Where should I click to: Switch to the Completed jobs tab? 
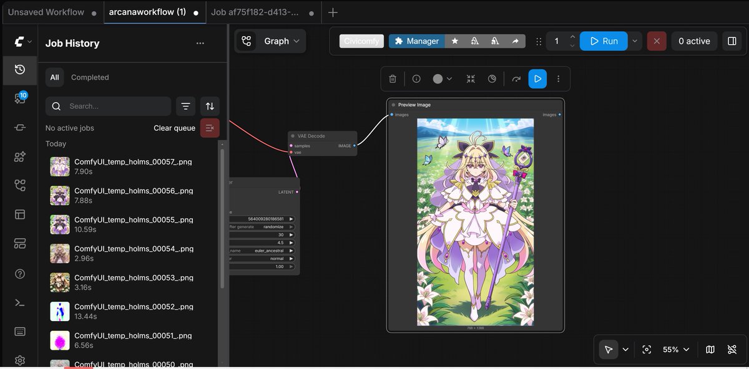[x=90, y=77]
